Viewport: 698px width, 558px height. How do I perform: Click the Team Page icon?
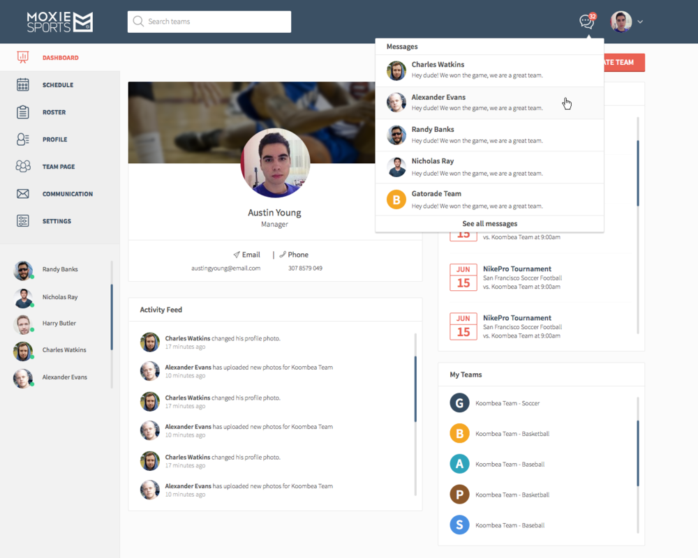pyautogui.click(x=23, y=167)
